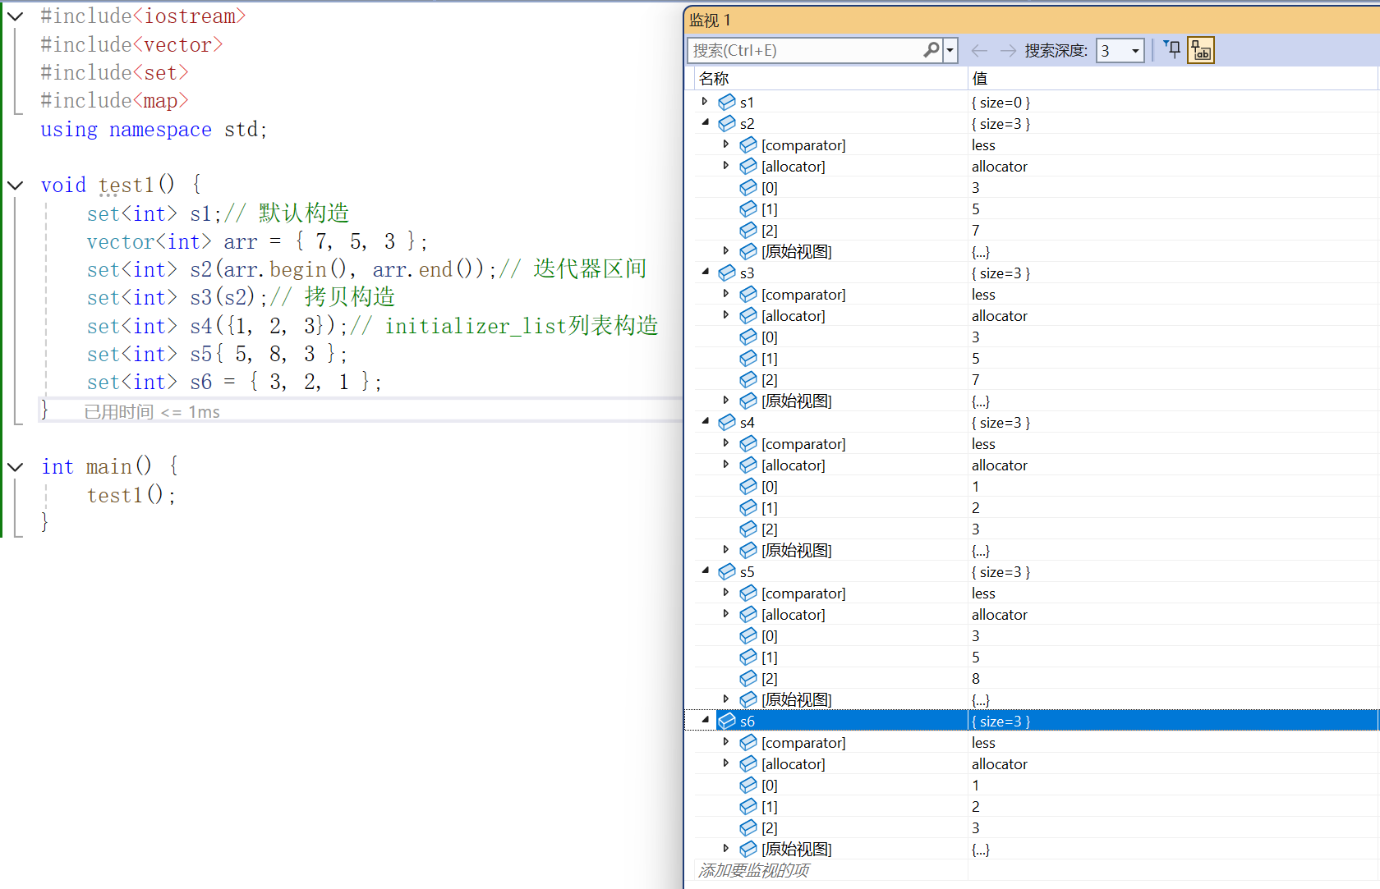
Task: Toggle the highlighted format icon in watch toolbar
Action: pos(1201,50)
